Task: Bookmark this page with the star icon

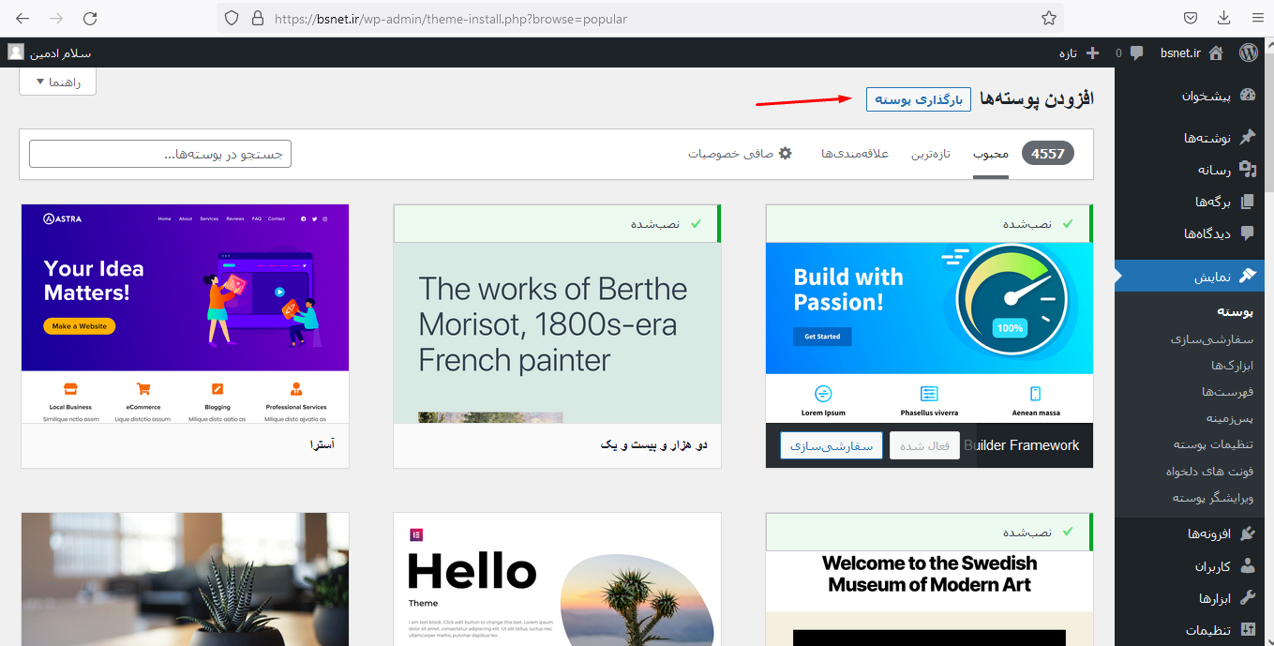Action: (1049, 18)
